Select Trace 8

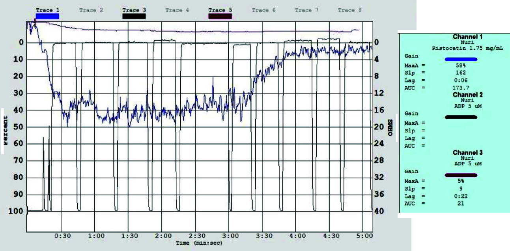[x=349, y=10]
